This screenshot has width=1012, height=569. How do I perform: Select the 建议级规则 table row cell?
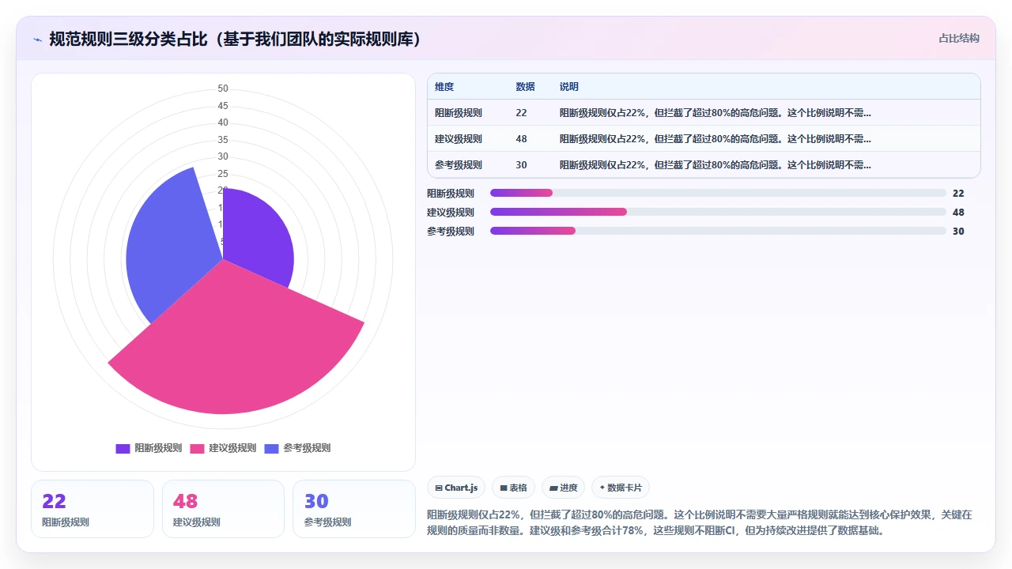tap(459, 139)
